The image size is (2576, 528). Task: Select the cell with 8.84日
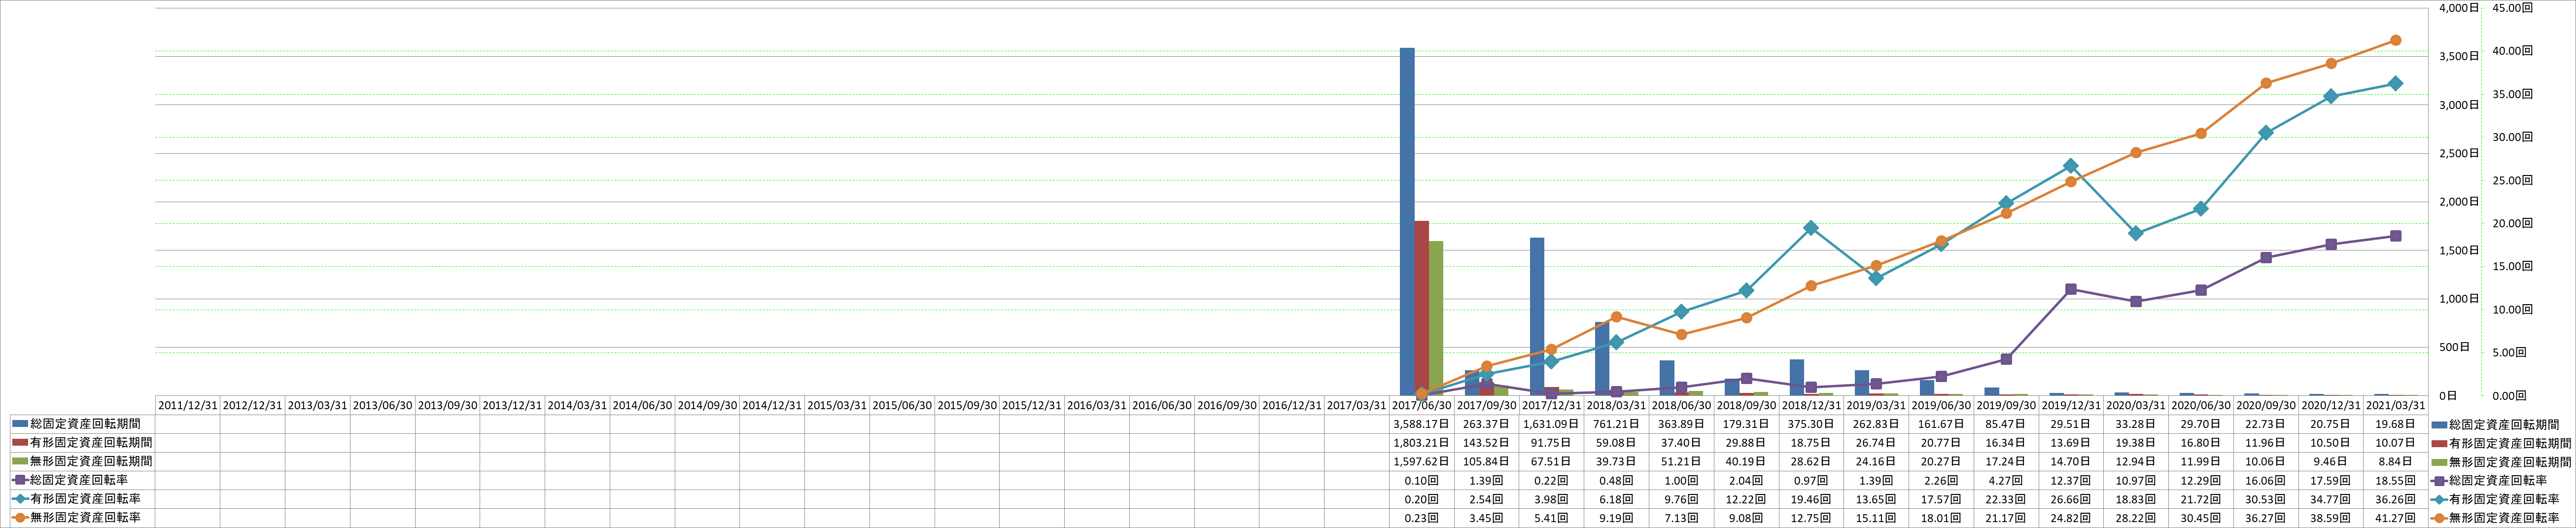click(2396, 461)
